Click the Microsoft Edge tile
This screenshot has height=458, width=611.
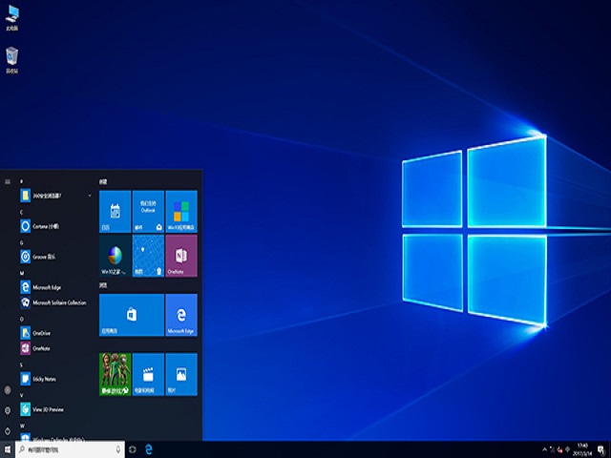tap(181, 315)
